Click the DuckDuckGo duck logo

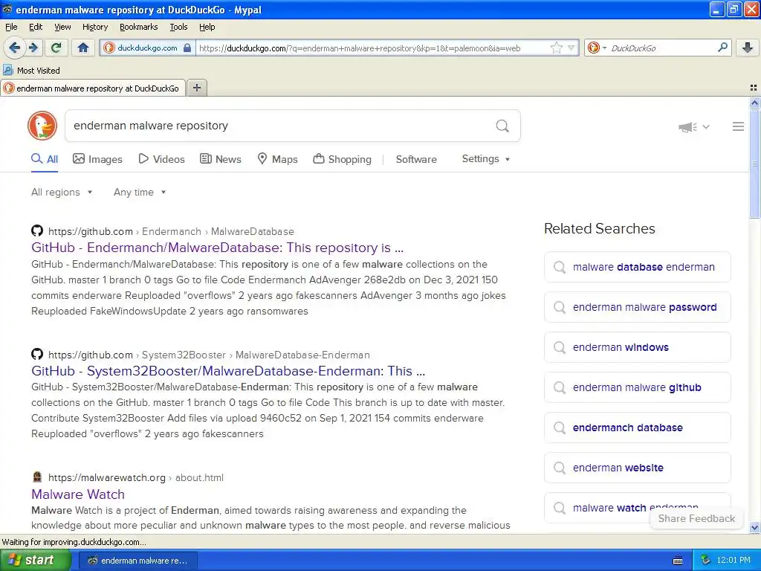point(42,126)
